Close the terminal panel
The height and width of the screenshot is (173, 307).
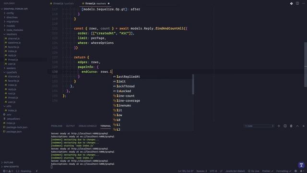304,126
